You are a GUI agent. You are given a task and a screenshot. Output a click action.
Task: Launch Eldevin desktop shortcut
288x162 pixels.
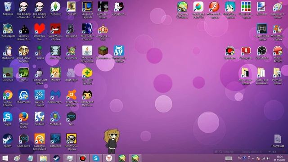24,75
